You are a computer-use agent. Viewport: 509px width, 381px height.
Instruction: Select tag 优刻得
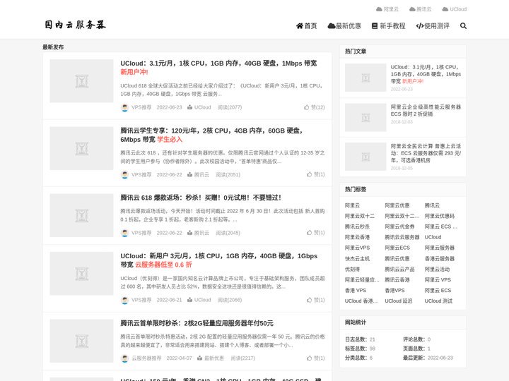coord(352,270)
